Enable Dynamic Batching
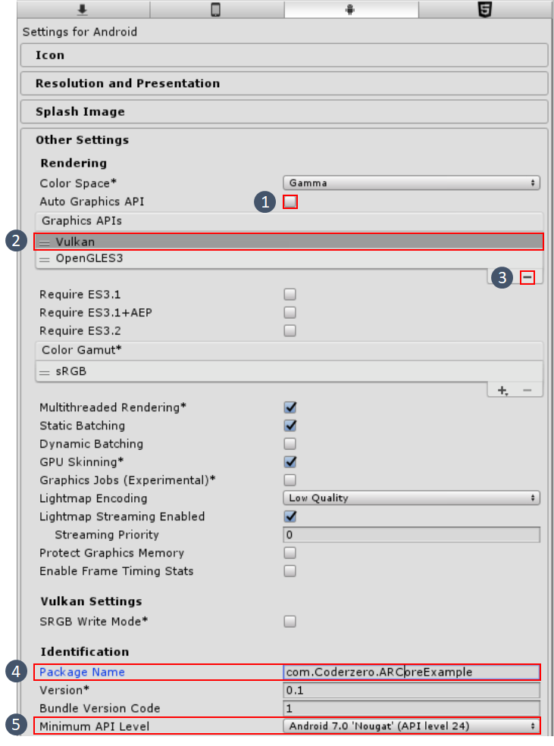554x746 pixels. pyautogui.click(x=290, y=443)
